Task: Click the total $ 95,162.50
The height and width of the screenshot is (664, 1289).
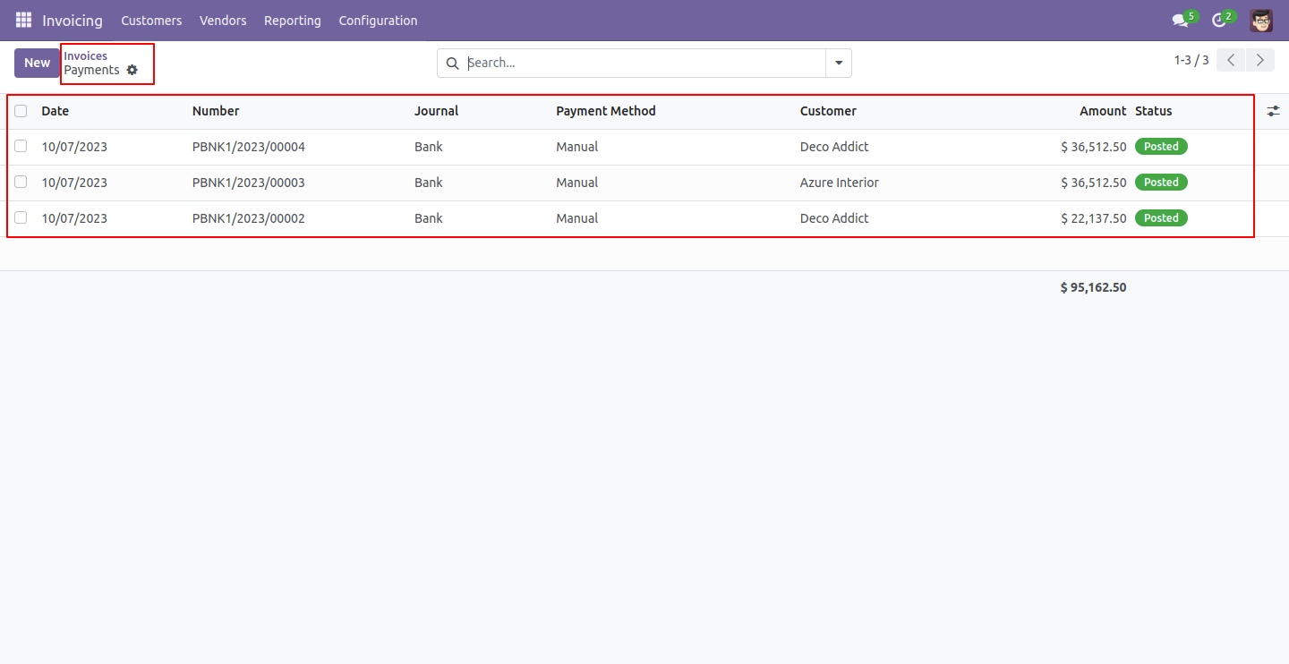Action: 1094,287
